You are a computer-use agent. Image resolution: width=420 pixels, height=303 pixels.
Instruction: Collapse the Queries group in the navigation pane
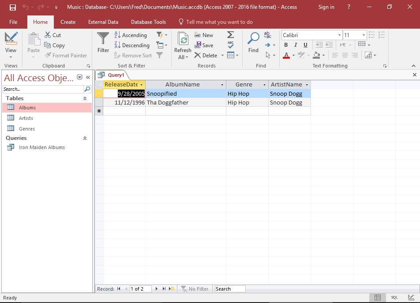tap(85, 138)
